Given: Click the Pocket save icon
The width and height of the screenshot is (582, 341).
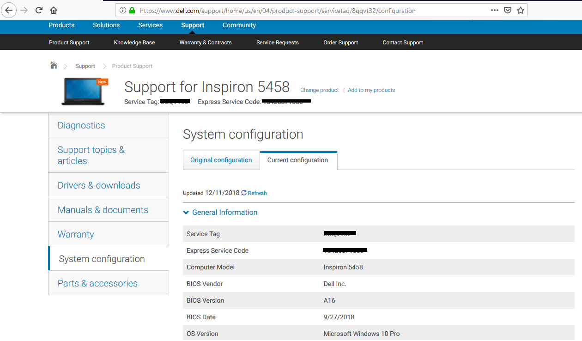Looking at the screenshot, I should coord(507,10).
